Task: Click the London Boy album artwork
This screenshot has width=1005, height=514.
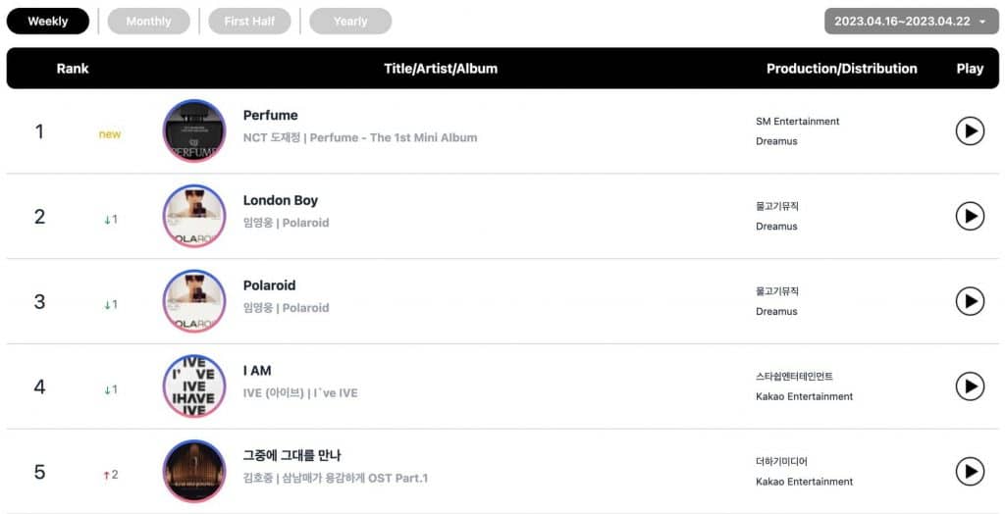Action: (x=194, y=216)
